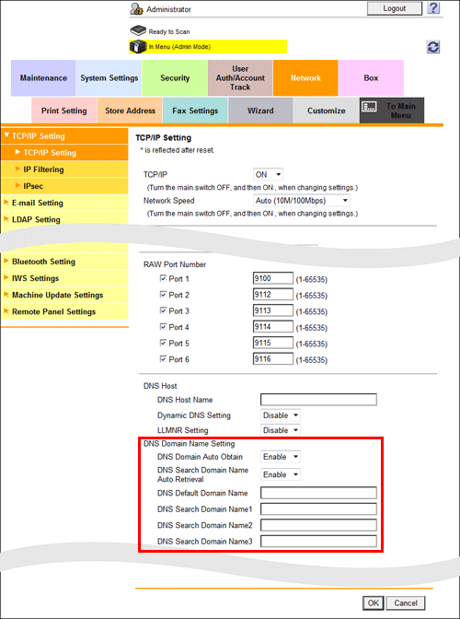The height and width of the screenshot is (619, 460).
Task: Toggle the Port 4 checkbox
Action: pos(163,326)
